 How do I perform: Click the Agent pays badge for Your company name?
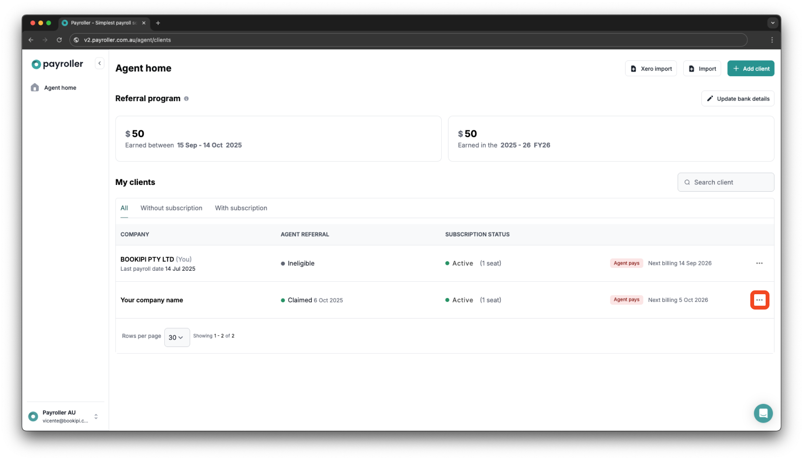click(x=626, y=299)
